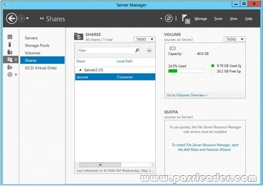Click the green Used Space legend swatch

click(x=213, y=66)
